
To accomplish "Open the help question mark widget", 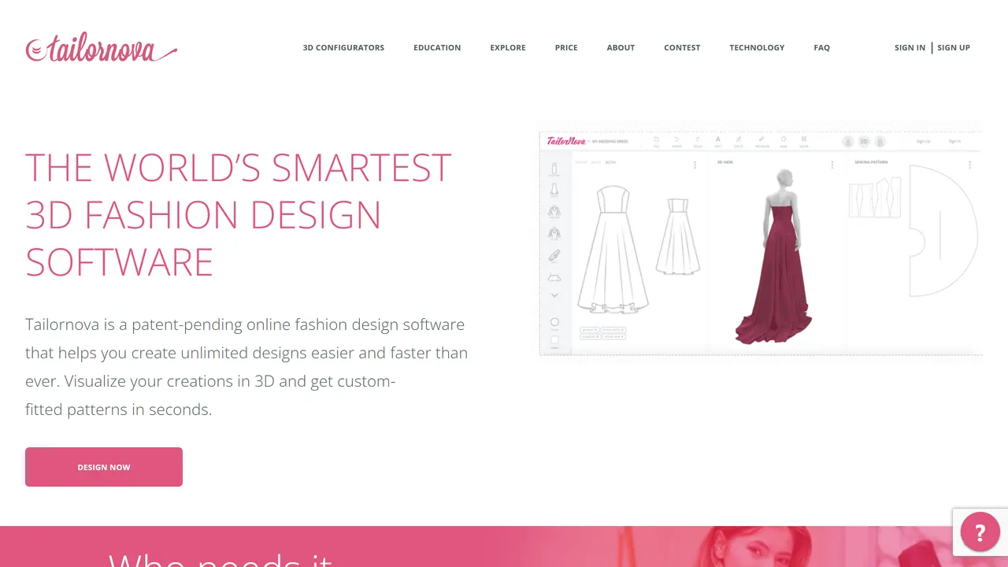I will coord(980,533).
